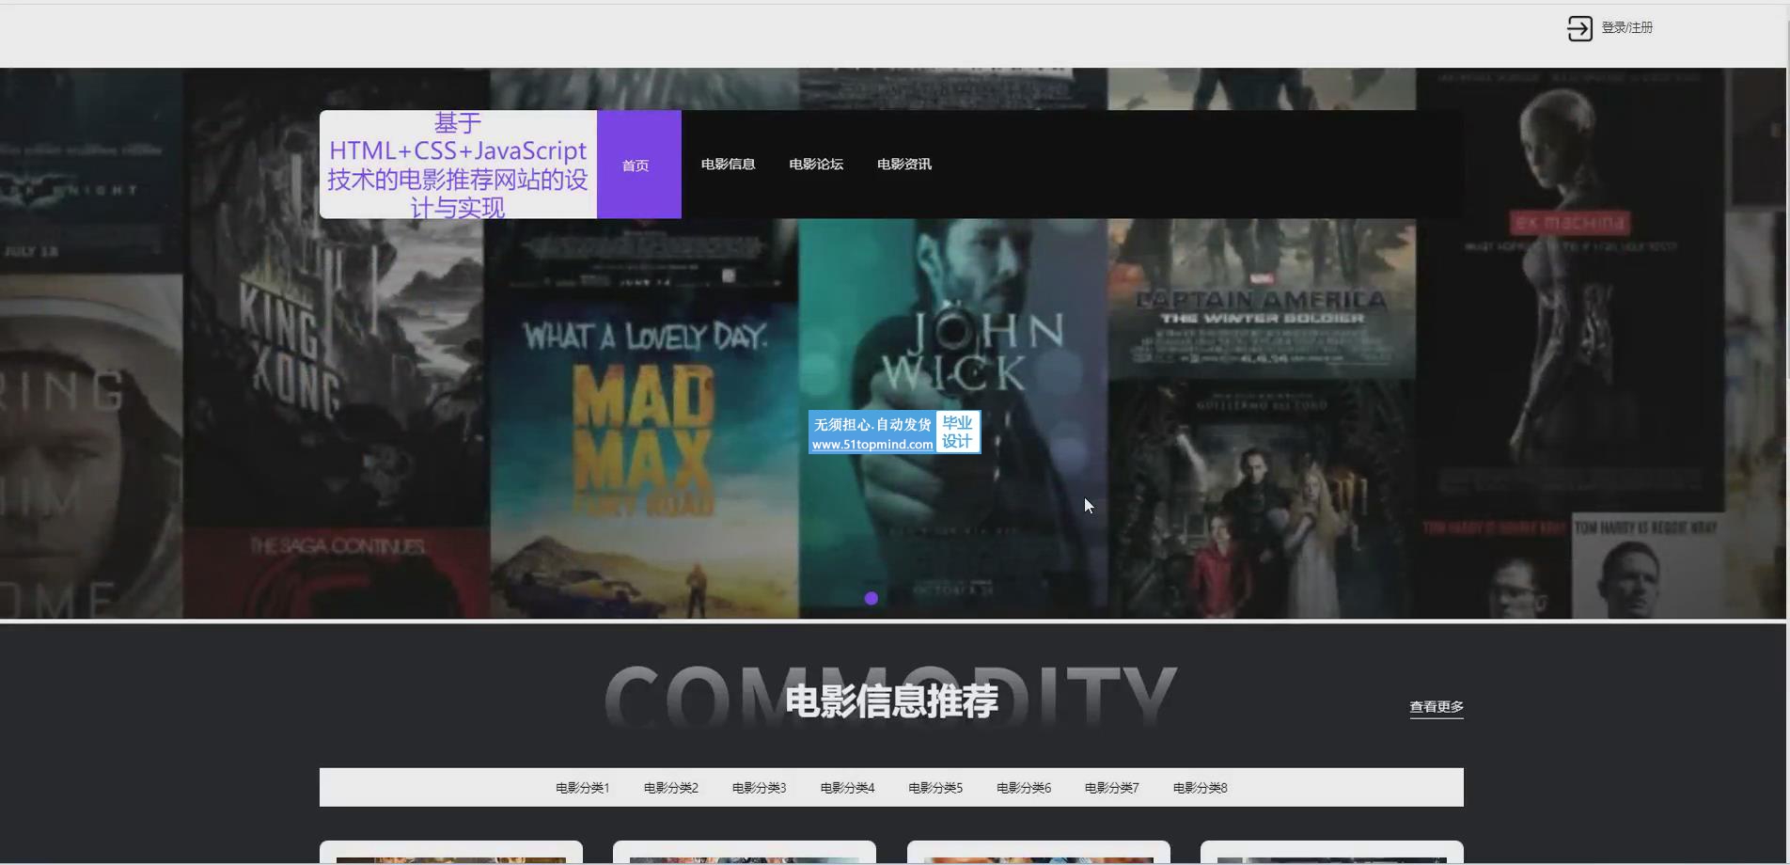Go to 电影论坛 menu item
1790x865 pixels.
click(816, 165)
